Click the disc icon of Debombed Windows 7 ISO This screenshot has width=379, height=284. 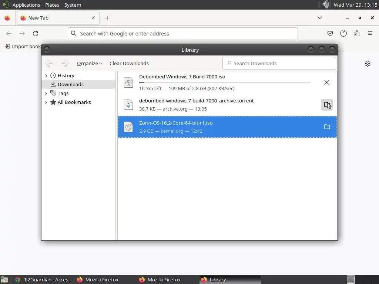tap(128, 82)
